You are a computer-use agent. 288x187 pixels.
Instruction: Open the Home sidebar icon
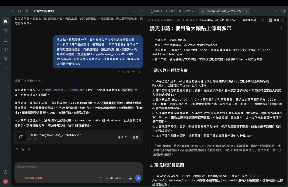6,21
